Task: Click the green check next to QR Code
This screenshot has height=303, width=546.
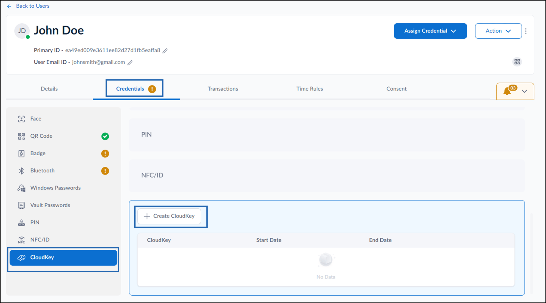Action: click(105, 136)
